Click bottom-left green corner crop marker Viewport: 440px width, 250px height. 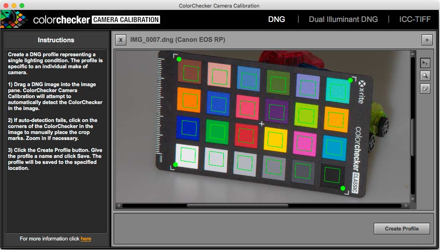(175, 165)
